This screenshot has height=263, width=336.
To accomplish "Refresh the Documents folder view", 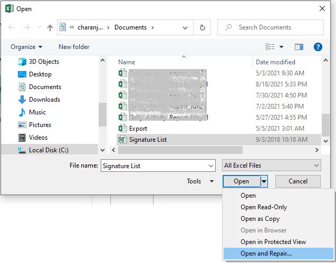I will pos(202,27).
